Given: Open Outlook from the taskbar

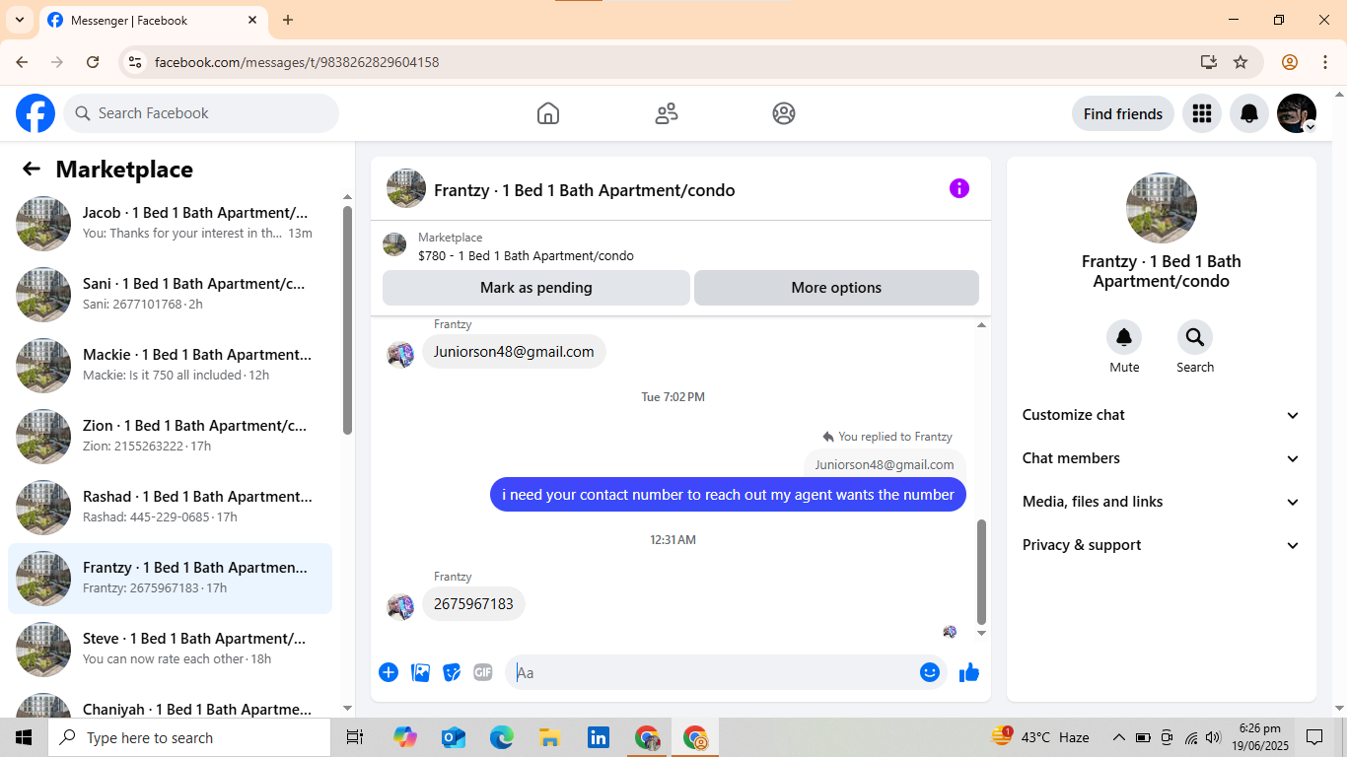Looking at the screenshot, I should 454,737.
